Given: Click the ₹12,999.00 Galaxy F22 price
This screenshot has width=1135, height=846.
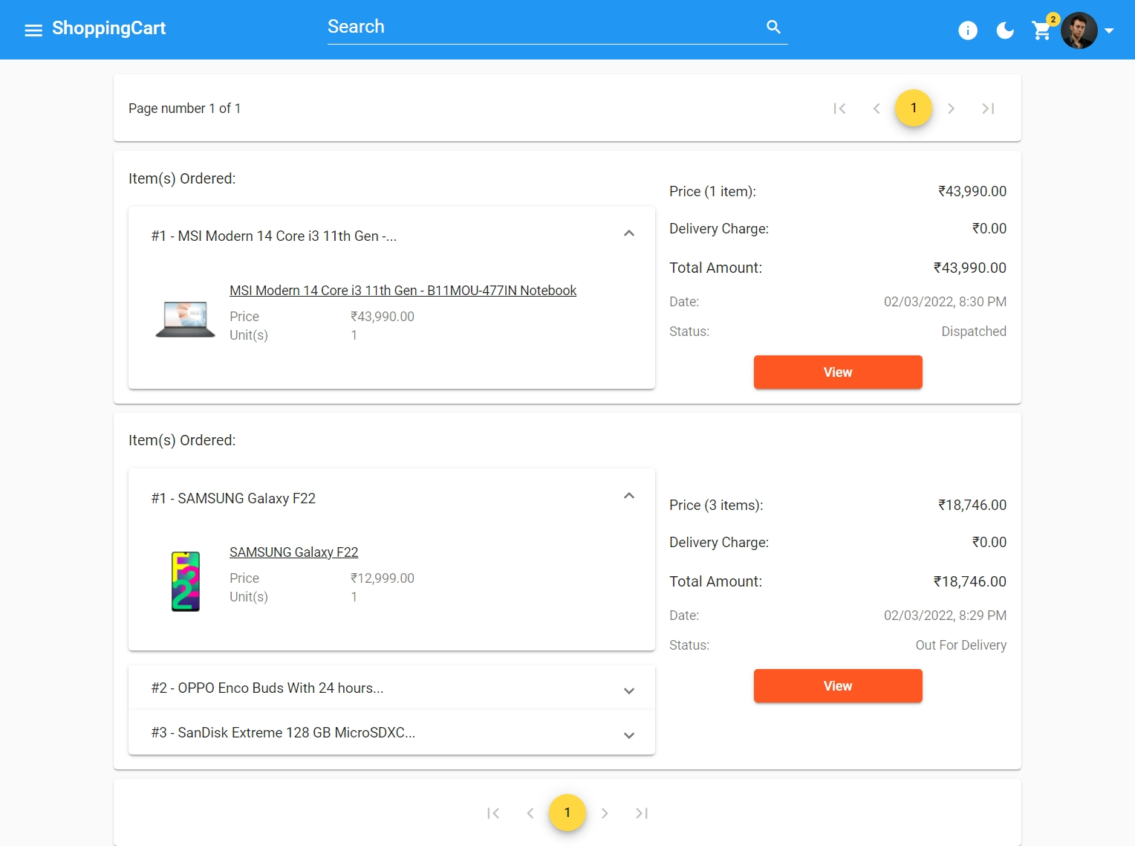Looking at the screenshot, I should (x=383, y=578).
